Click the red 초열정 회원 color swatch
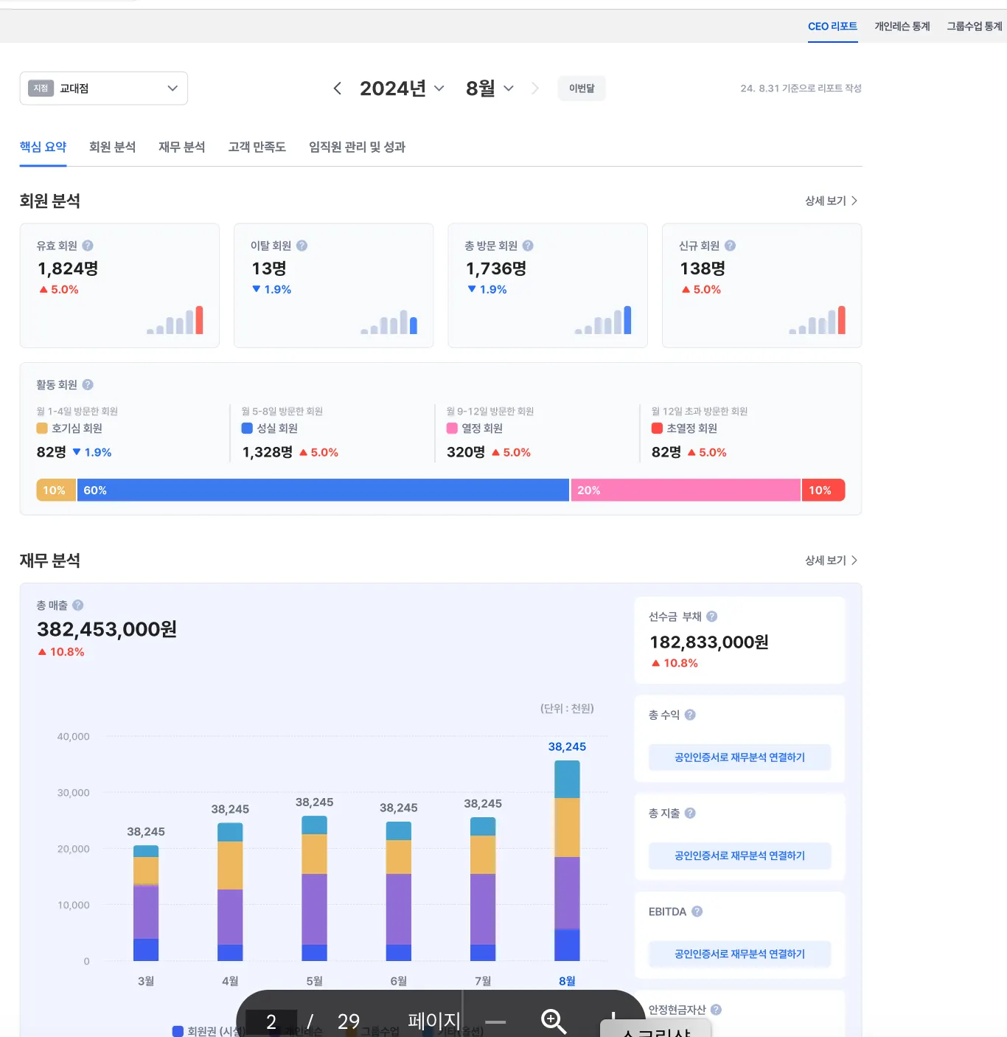 click(657, 429)
